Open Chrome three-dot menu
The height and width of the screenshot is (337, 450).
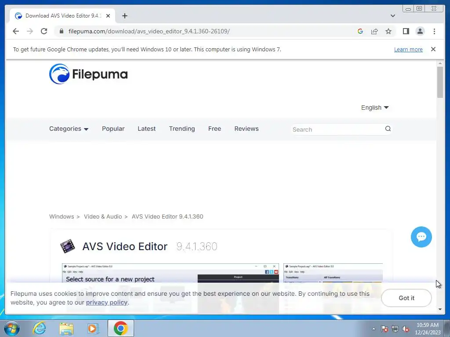[435, 31]
